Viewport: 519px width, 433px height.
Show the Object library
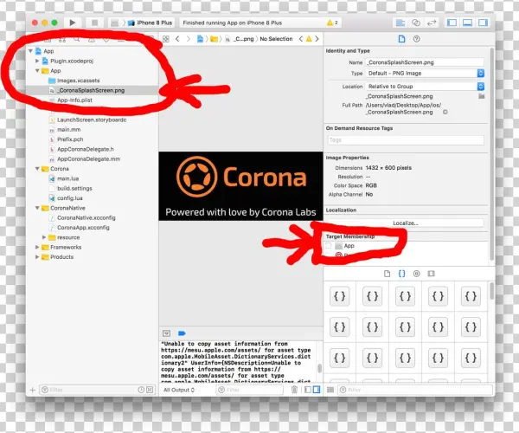[x=416, y=274]
